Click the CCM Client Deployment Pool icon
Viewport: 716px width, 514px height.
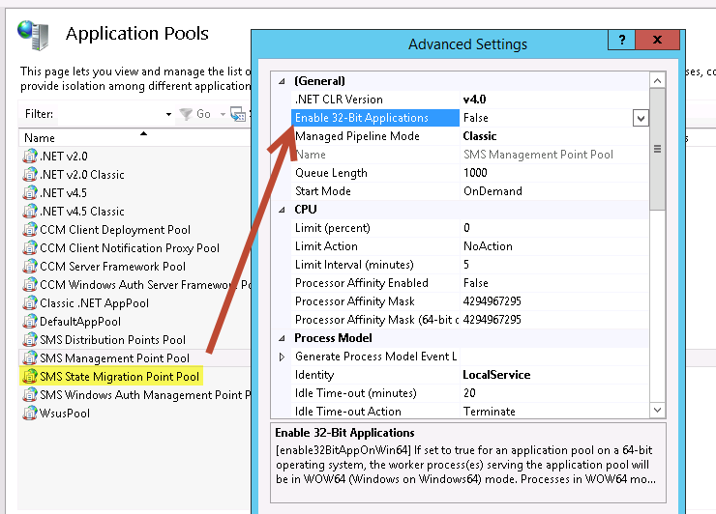[x=30, y=230]
